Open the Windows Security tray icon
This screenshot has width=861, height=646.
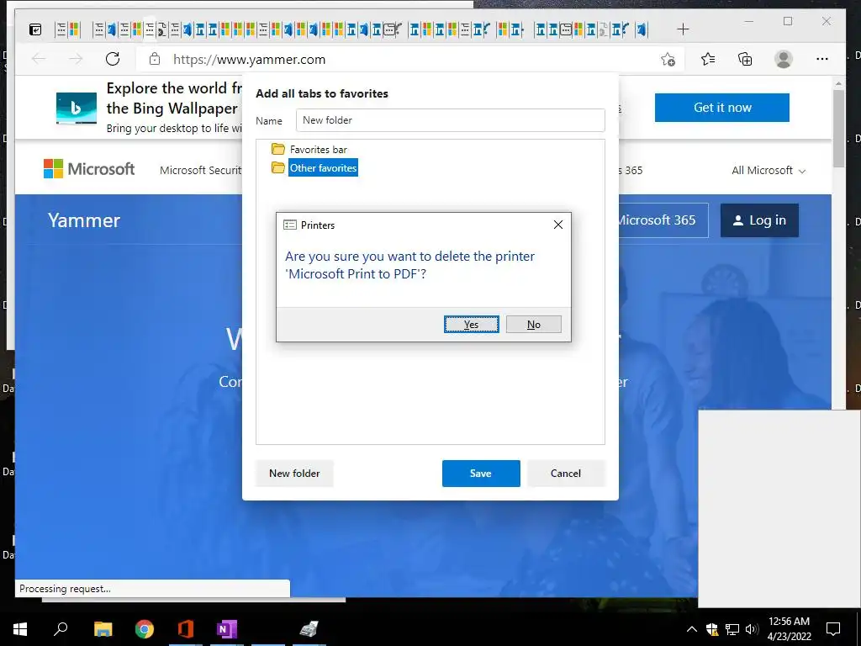tap(712, 629)
